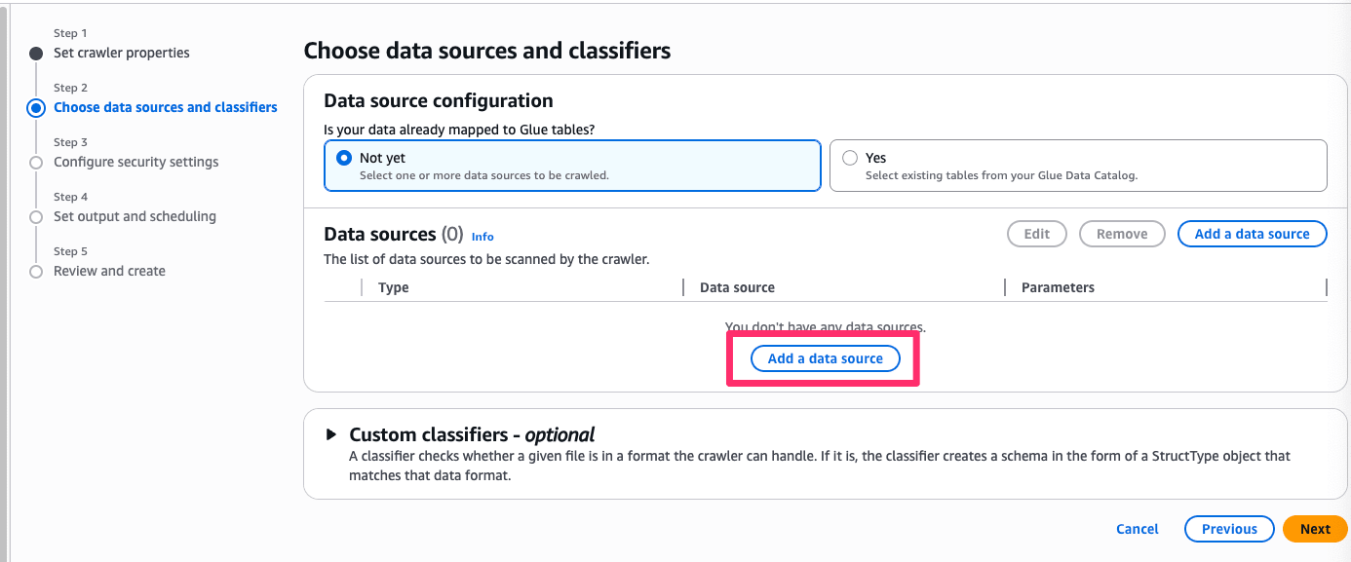Screen dimensions: 1351x562
Task: Go to "Set crawler properties" step
Action: tap(122, 53)
